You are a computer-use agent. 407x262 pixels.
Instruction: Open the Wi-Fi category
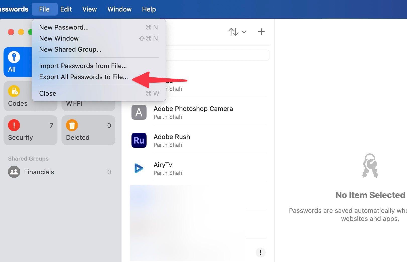click(x=88, y=106)
